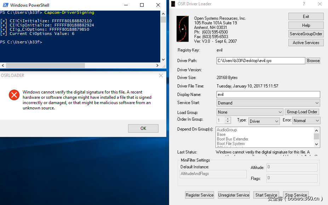This screenshot has height=205, width=328.
Task: Browse for a driver file
Action: coord(313,61)
